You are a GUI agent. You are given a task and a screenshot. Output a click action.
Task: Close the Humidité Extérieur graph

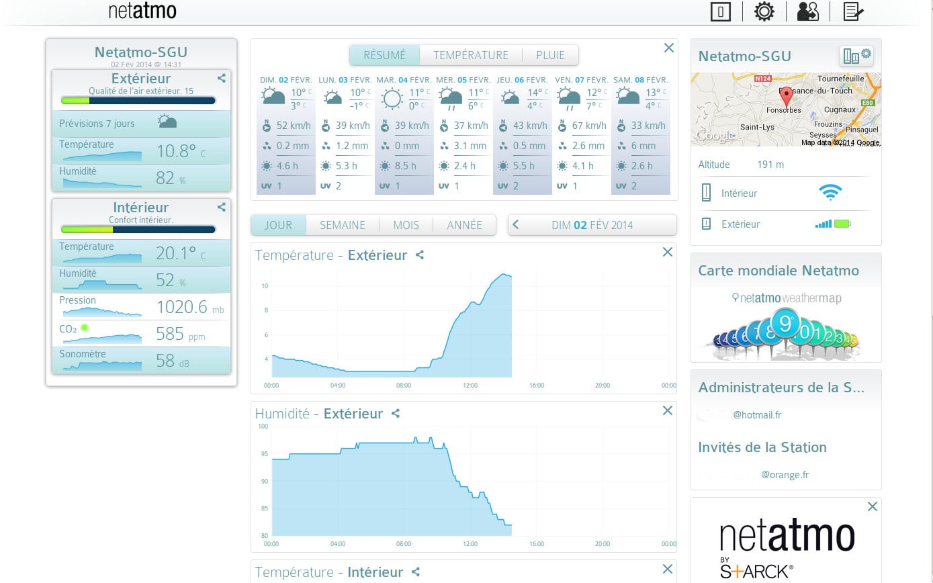click(667, 410)
